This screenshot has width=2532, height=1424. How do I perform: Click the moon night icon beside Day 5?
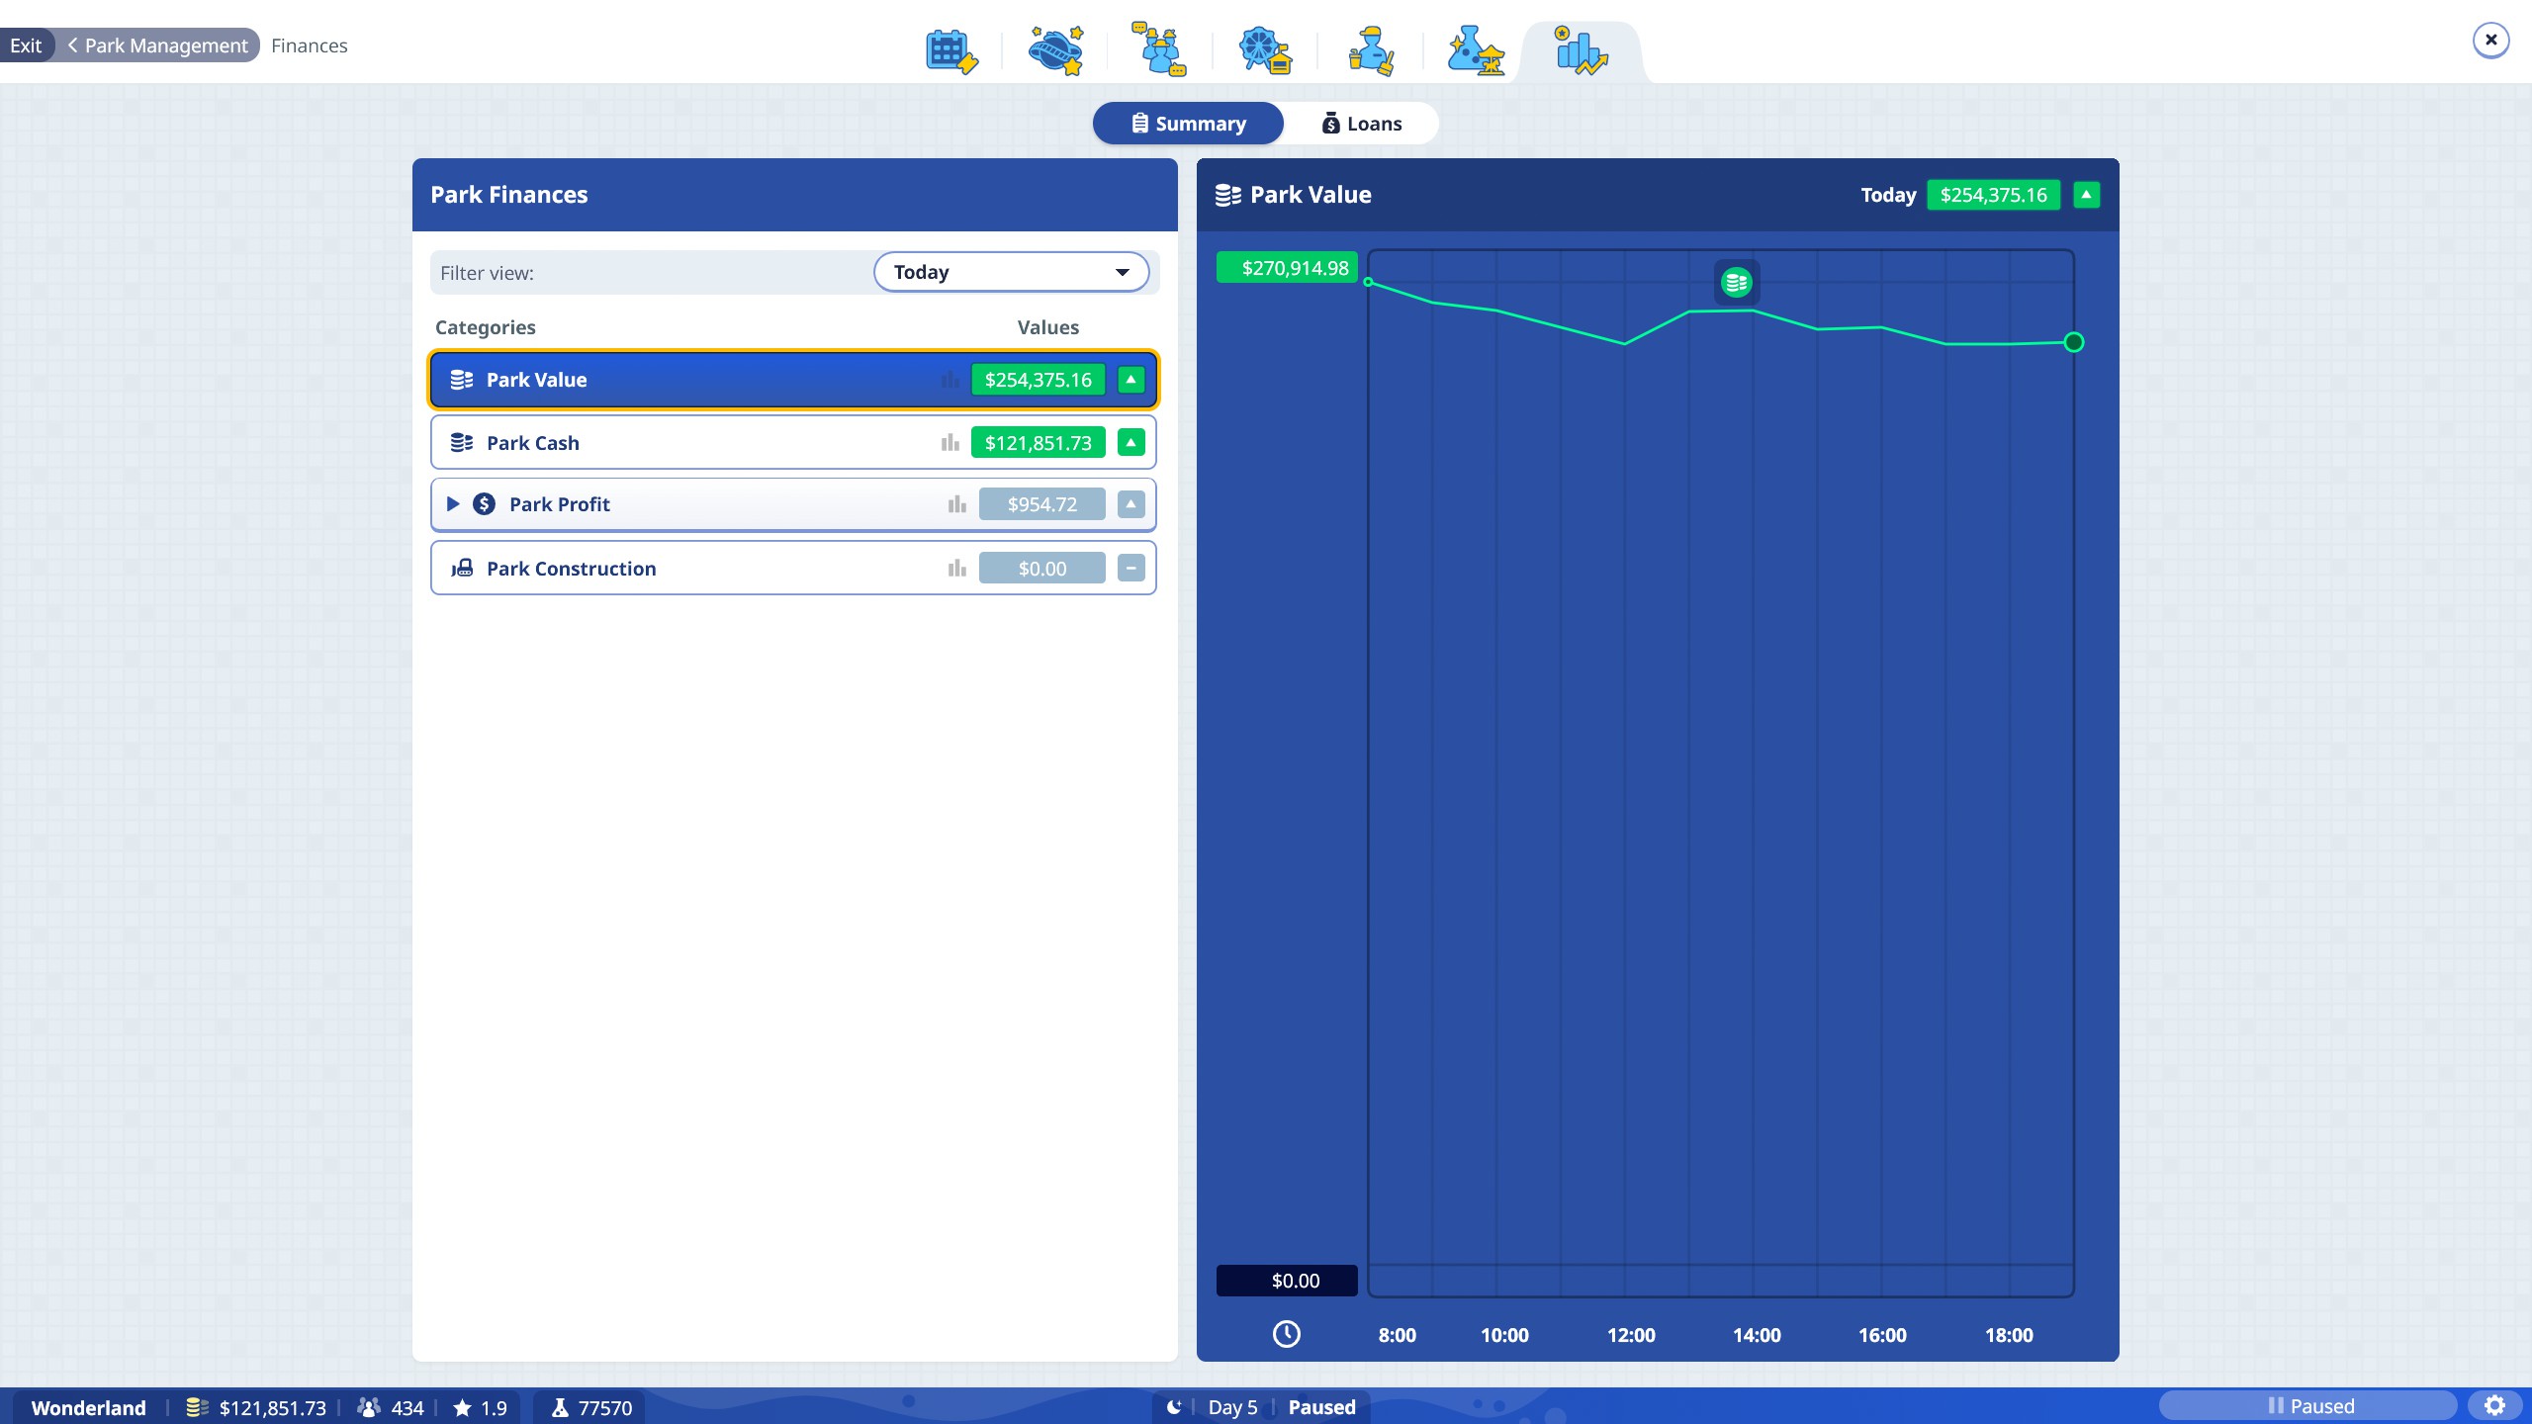click(1174, 1406)
